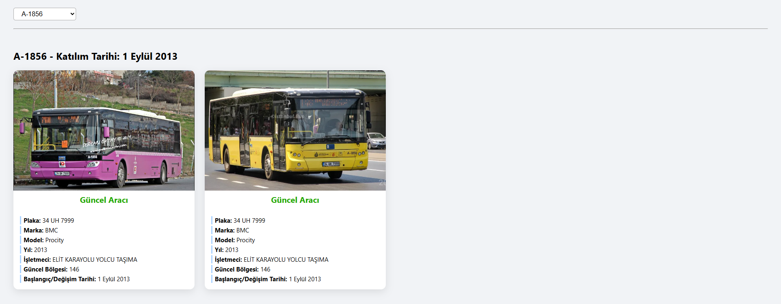Click Başlangıç/Değişim Tarihi in purple bus card

tap(77, 279)
